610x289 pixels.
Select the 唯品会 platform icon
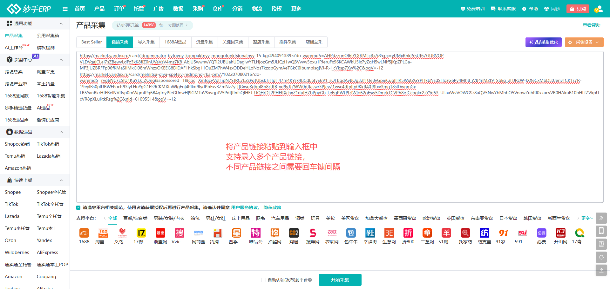[x=255, y=233]
